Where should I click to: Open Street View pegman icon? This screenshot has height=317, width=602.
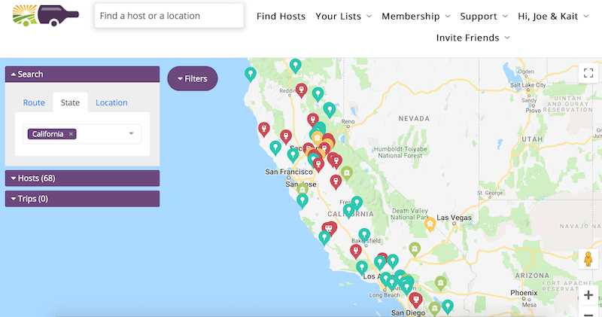pyautogui.click(x=588, y=259)
